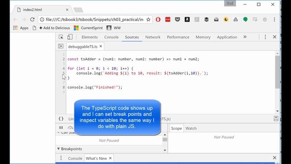
Task: Switch to the Console tab in DevTools
Action: (x=111, y=37)
